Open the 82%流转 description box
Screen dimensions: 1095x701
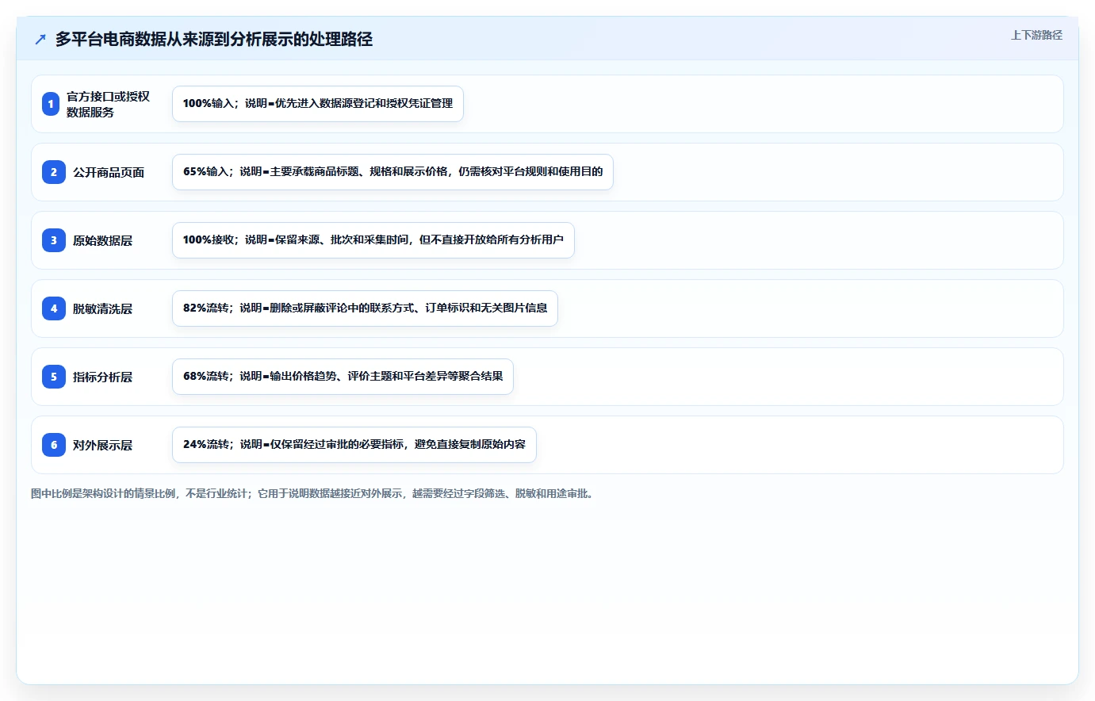coord(365,308)
